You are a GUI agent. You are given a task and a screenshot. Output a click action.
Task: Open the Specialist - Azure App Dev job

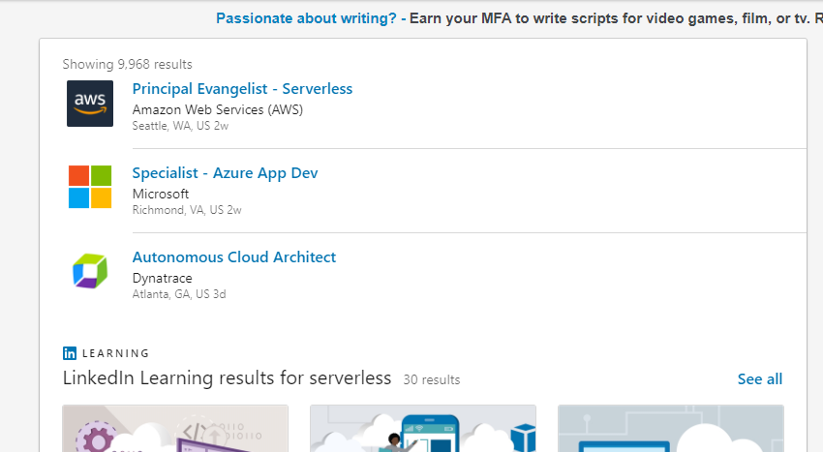click(x=225, y=173)
